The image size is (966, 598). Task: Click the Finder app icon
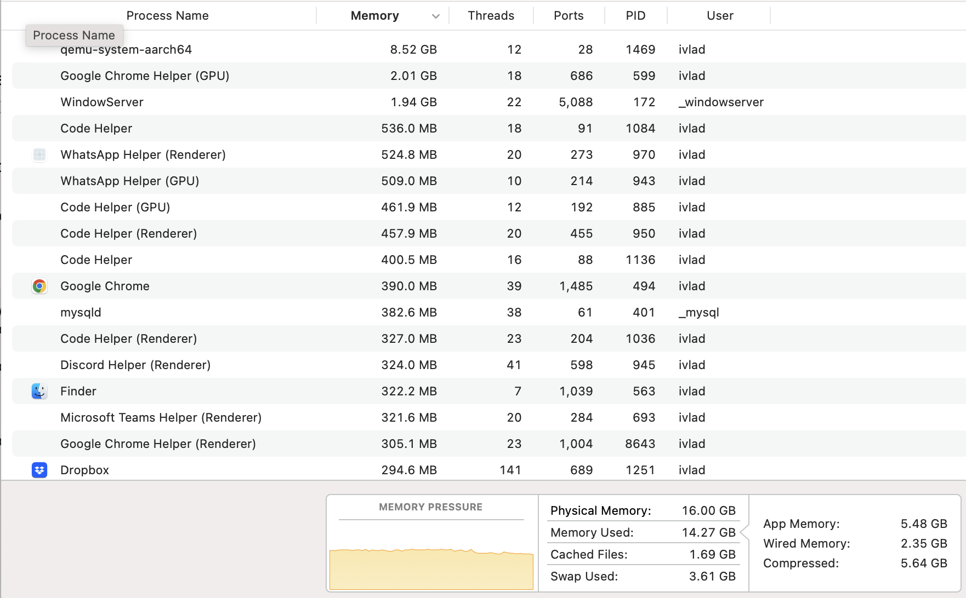pos(39,391)
